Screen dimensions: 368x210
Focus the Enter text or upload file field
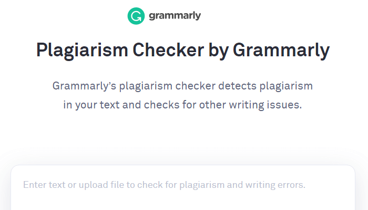coord(183,187)
